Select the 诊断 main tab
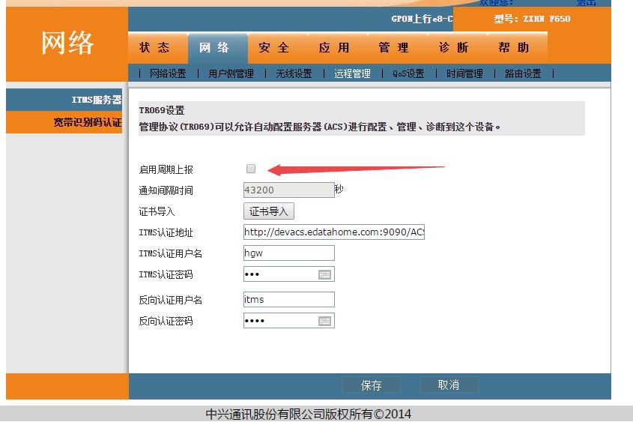This screenshot has width=633, height=422. coord(454,48)
